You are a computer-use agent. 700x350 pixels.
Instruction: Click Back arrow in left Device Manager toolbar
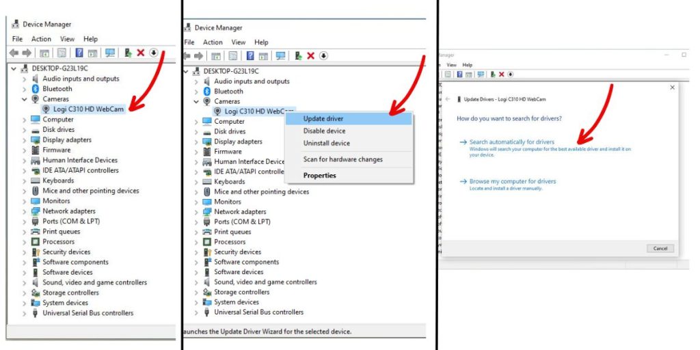pyautogui.click(x=14, y=53)
